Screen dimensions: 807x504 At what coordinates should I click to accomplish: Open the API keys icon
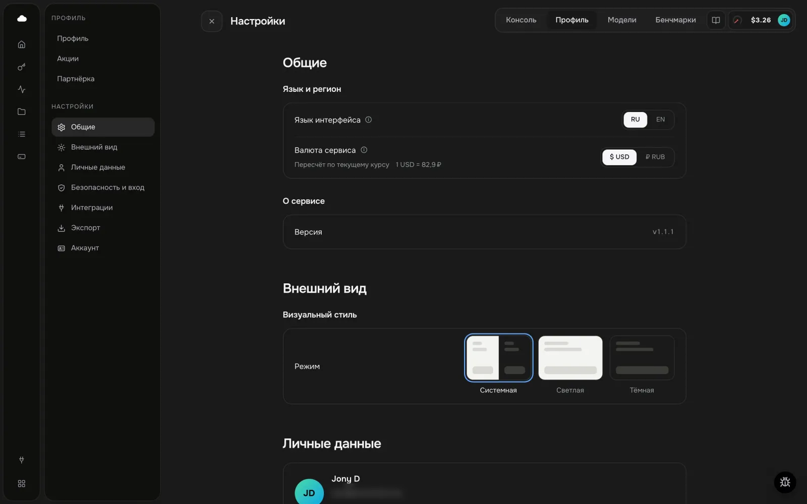pos(22,67)
